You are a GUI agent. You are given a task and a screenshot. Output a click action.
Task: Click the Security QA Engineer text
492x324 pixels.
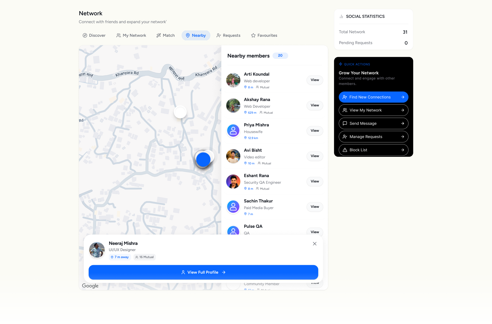(x=262, y=183)
